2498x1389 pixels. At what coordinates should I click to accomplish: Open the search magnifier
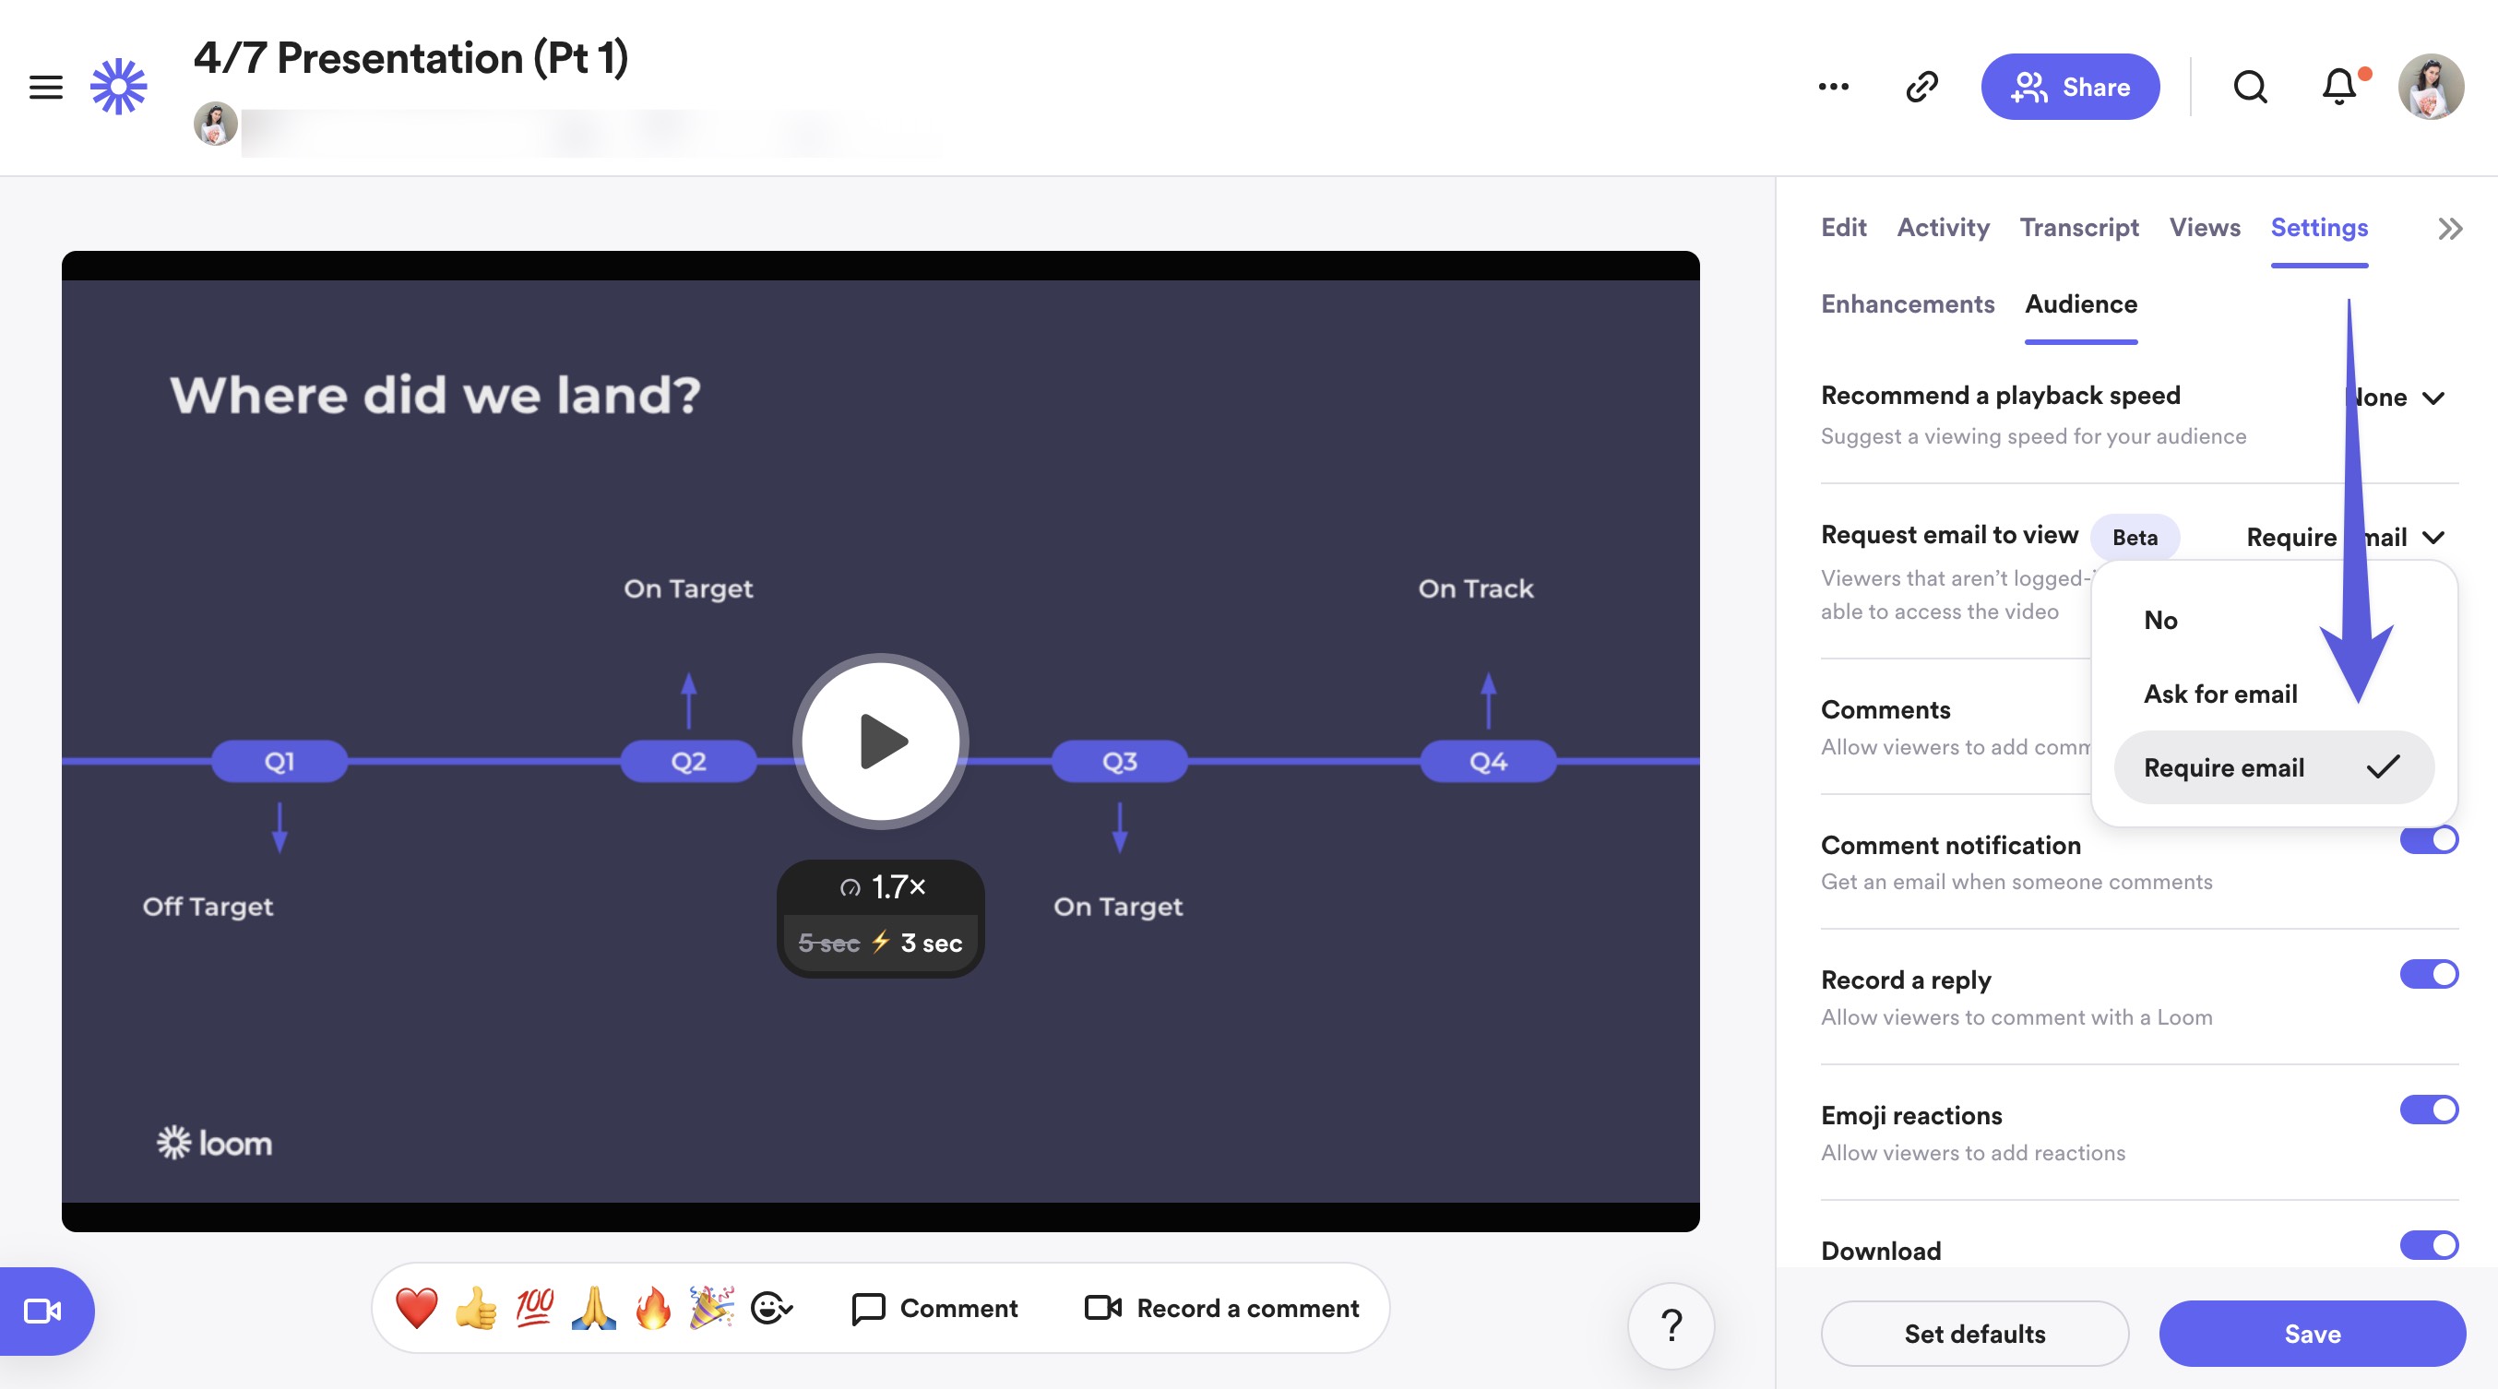(2250, 88)
